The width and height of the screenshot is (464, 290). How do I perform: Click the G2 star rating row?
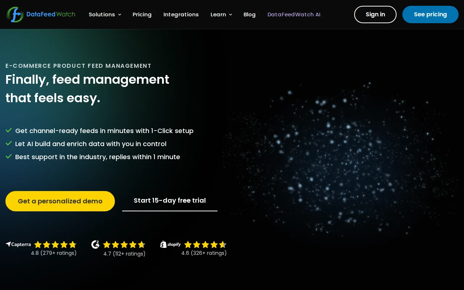124,245
